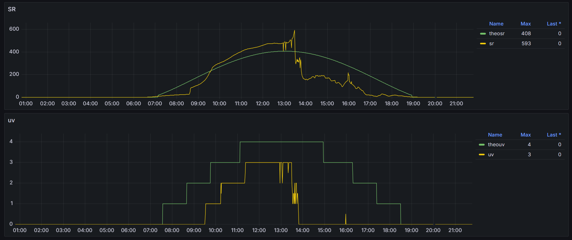
Task: Sort uv legend by Max column
Action: pyautogui.click(x=526, y=135)
